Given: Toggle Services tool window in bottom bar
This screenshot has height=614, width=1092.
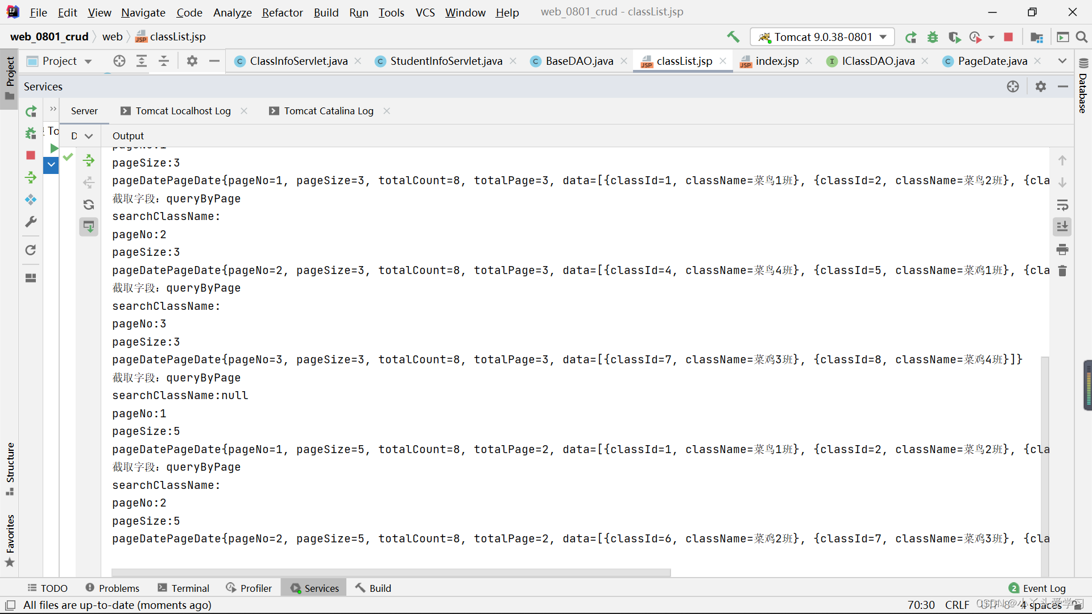Looking at the screenshot, I should click(315, 588).
